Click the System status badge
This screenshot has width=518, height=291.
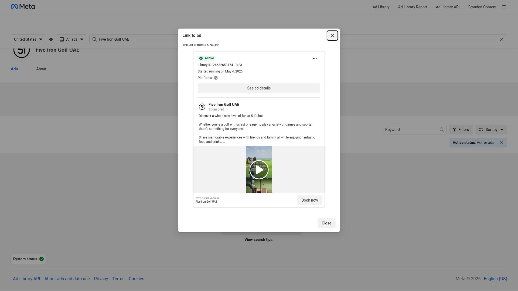click(28, 259)
